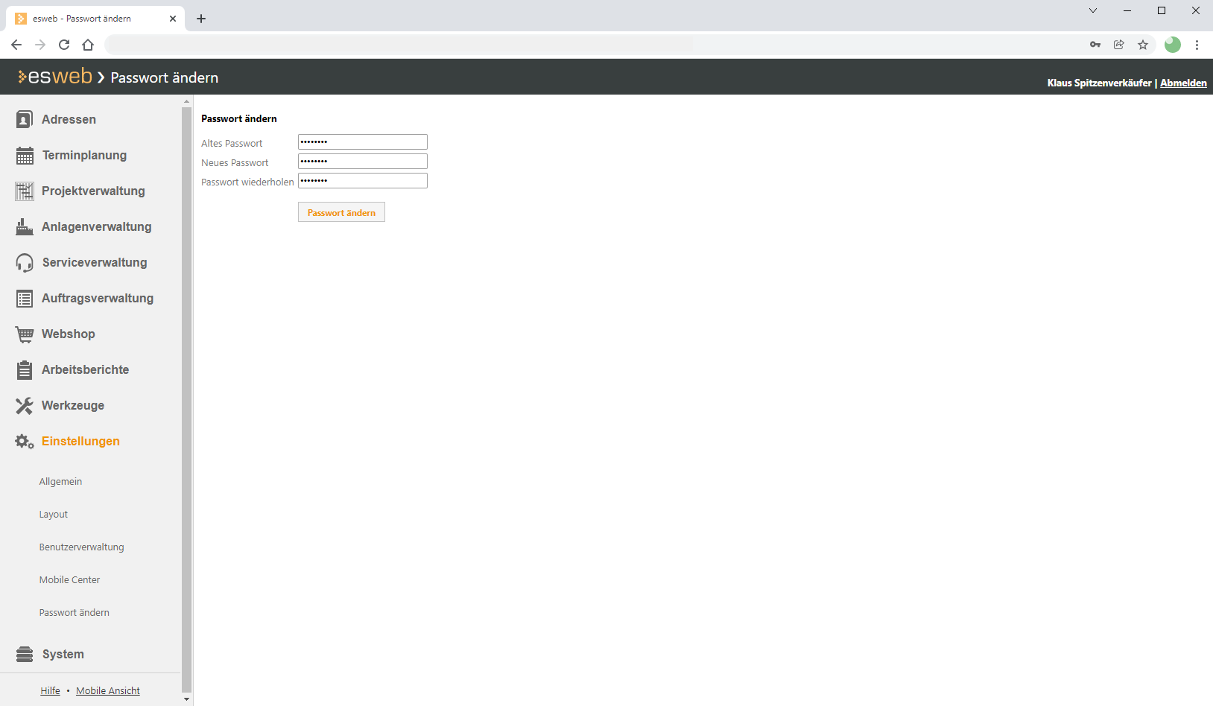Open the Projektverwaltung menu entry

coord(93,191)
